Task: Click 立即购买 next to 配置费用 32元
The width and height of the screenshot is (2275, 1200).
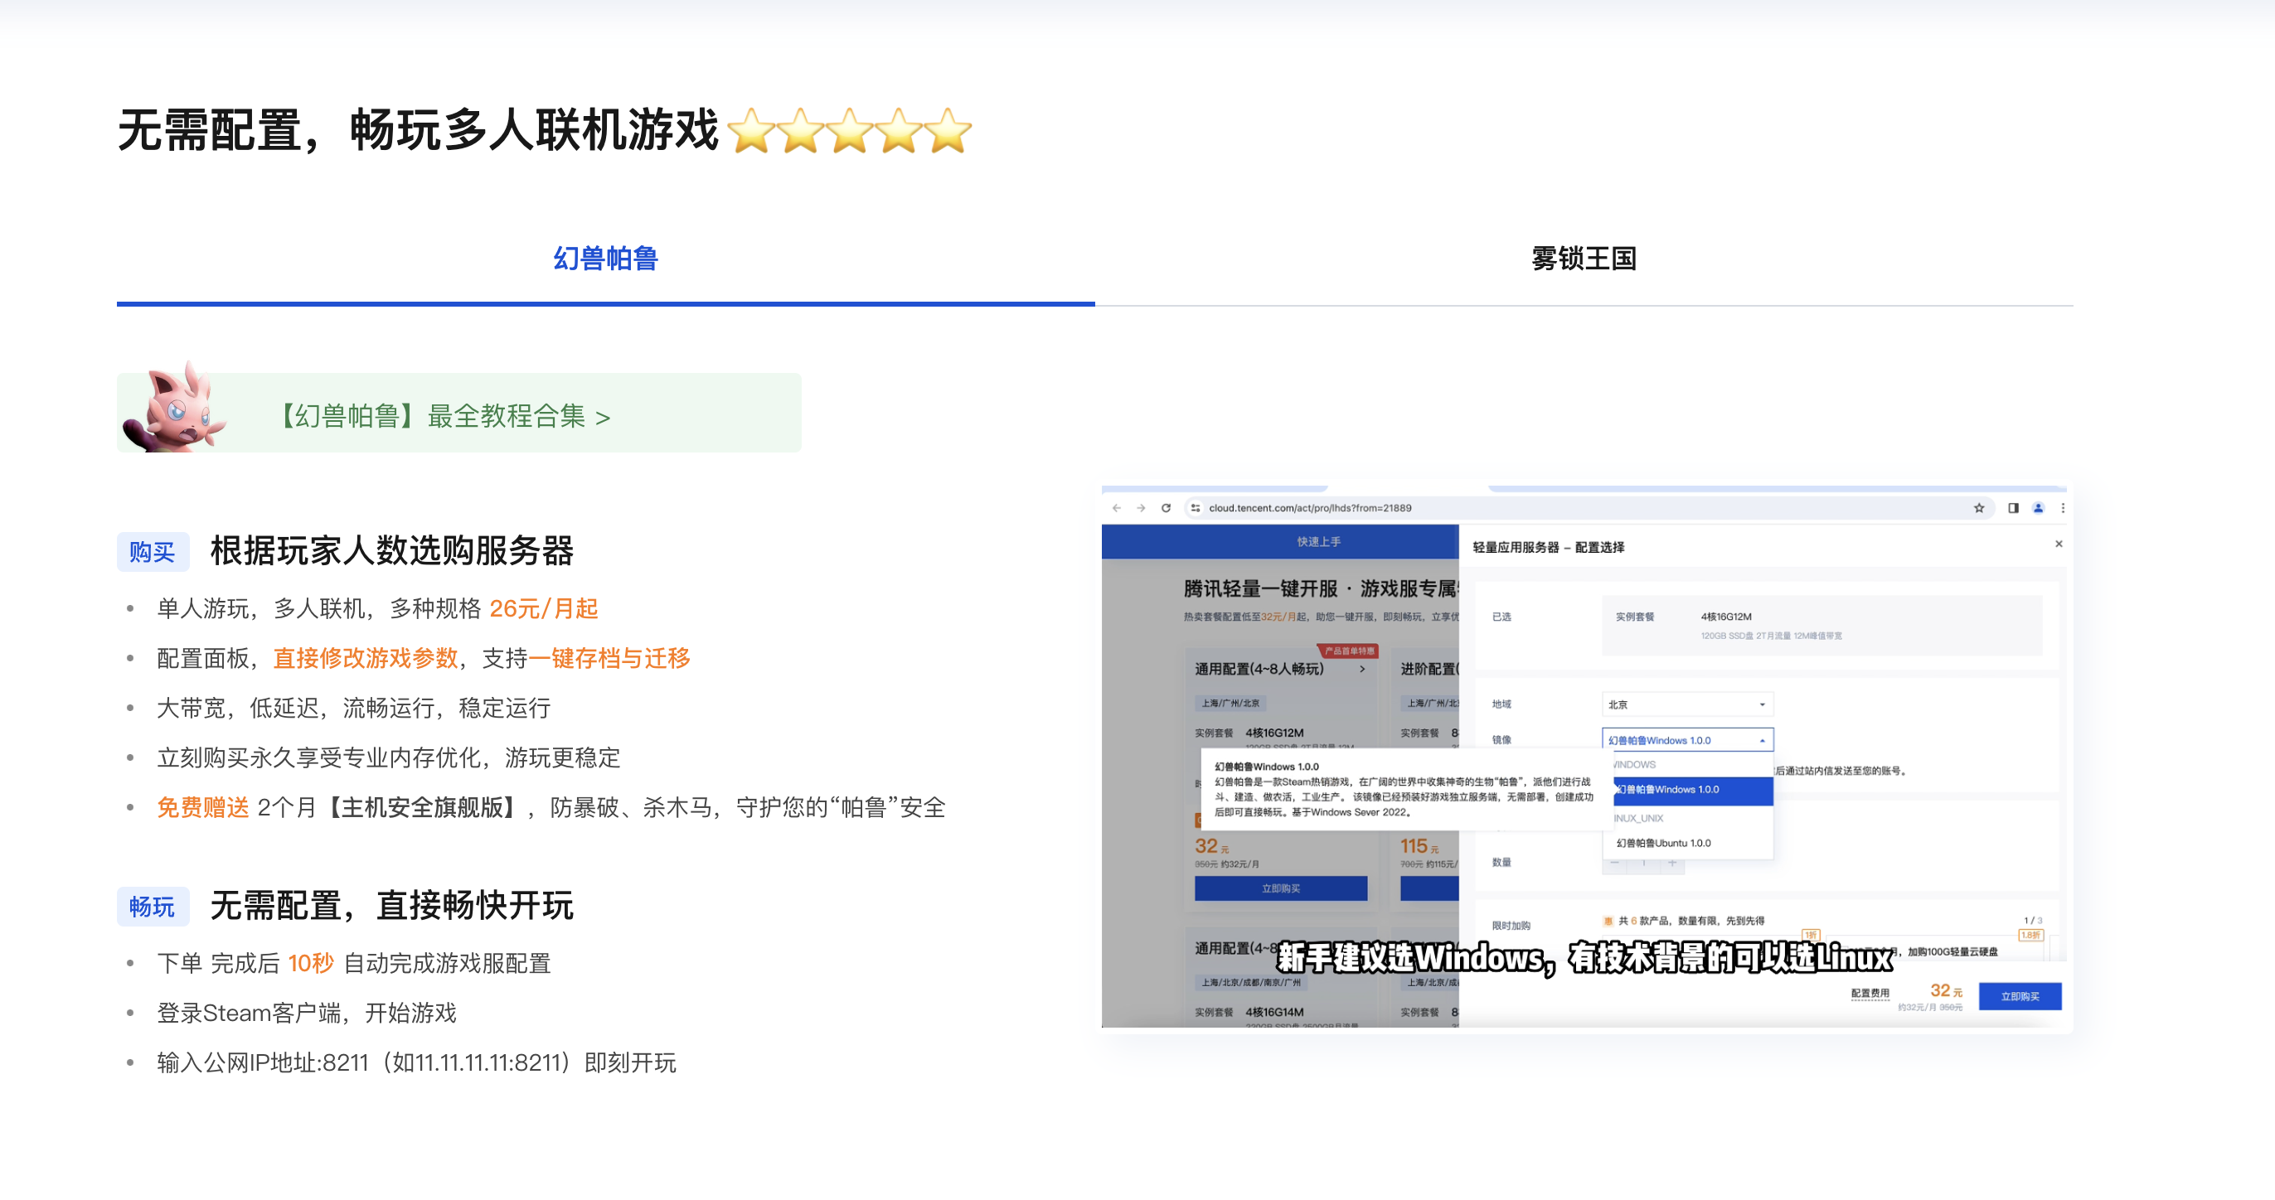Action: tap(2020, 996)
